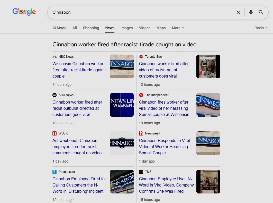This screenshot has width=273, height=203.
Task: Click the WLUK source name
Action: 63,133
